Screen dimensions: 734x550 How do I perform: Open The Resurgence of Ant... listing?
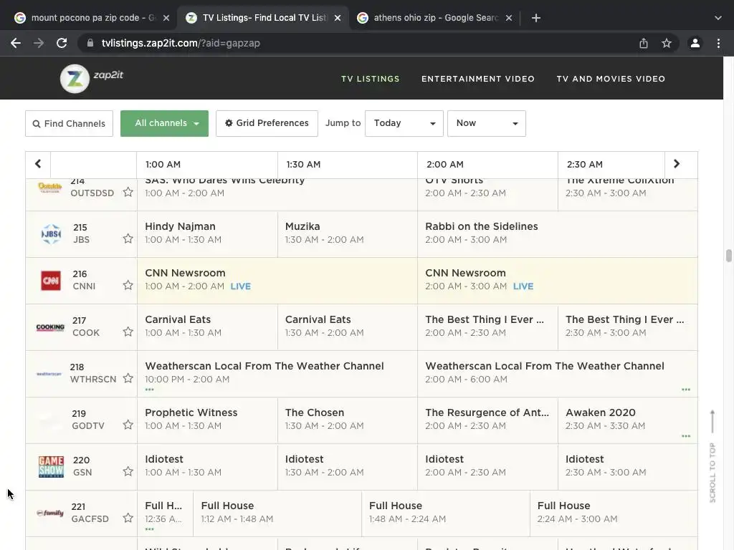click(487, 420)
